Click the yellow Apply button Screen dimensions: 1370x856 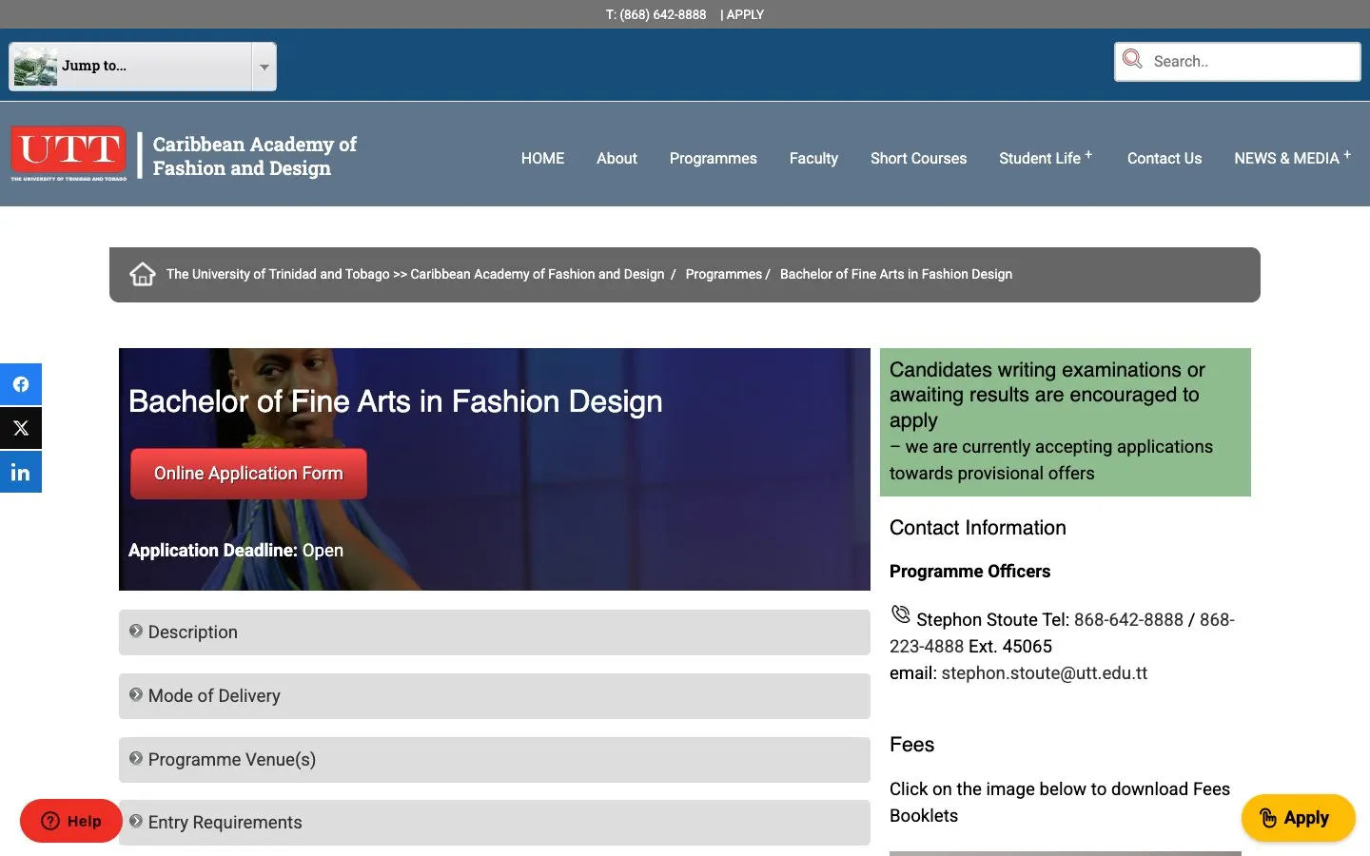coord(1298,818)
